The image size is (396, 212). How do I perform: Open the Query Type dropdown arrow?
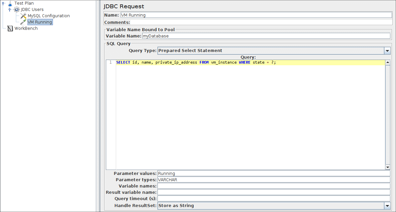pyautogui.click(x=387, y=51)
